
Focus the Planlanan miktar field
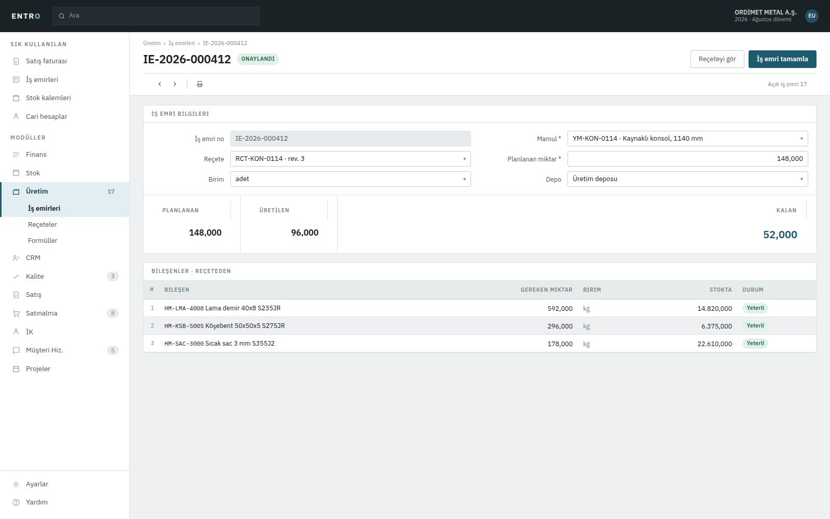[688, 159]
